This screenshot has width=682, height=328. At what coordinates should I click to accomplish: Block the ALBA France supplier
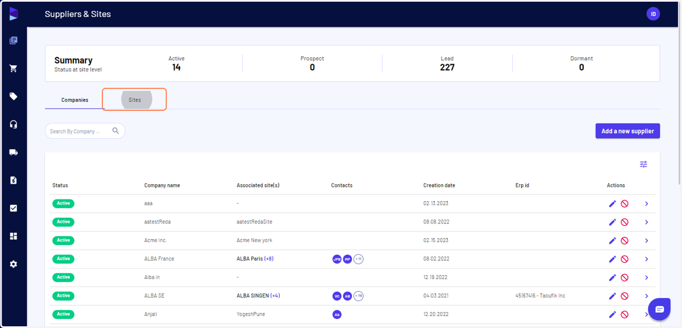[625, 259]
